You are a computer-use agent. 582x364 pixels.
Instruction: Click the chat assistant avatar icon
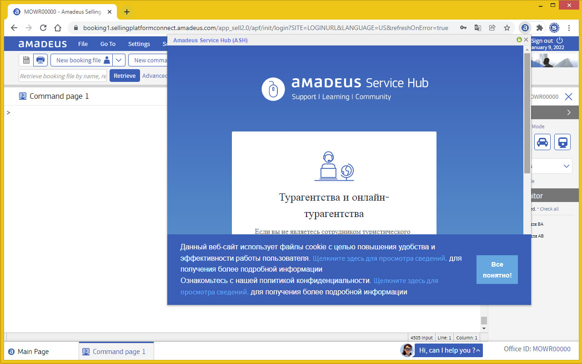pos(407,350)
